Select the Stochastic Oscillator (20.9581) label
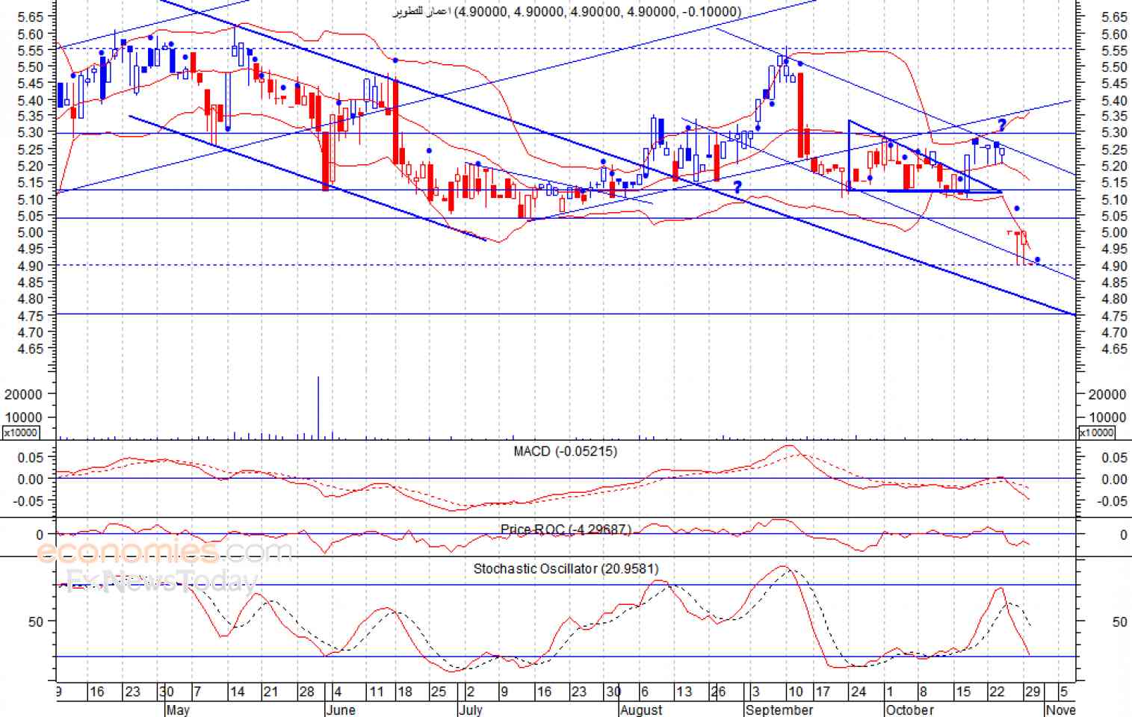Image resolution: width=1132 pixels, height=717 pixels. point(566,568)
